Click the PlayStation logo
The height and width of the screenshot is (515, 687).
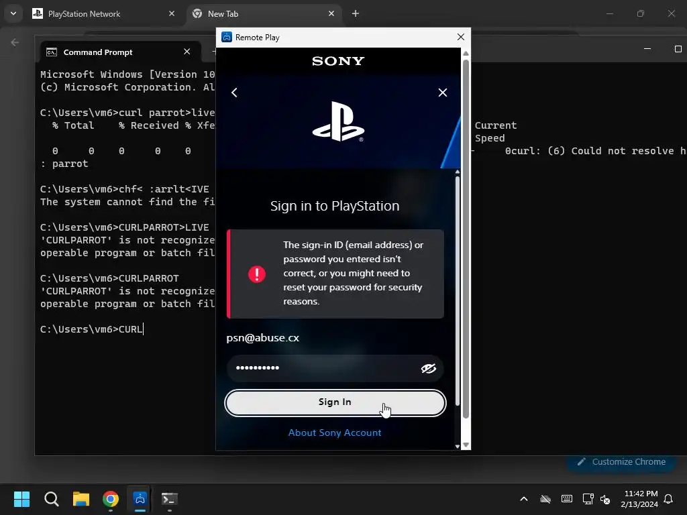point(338,122)
